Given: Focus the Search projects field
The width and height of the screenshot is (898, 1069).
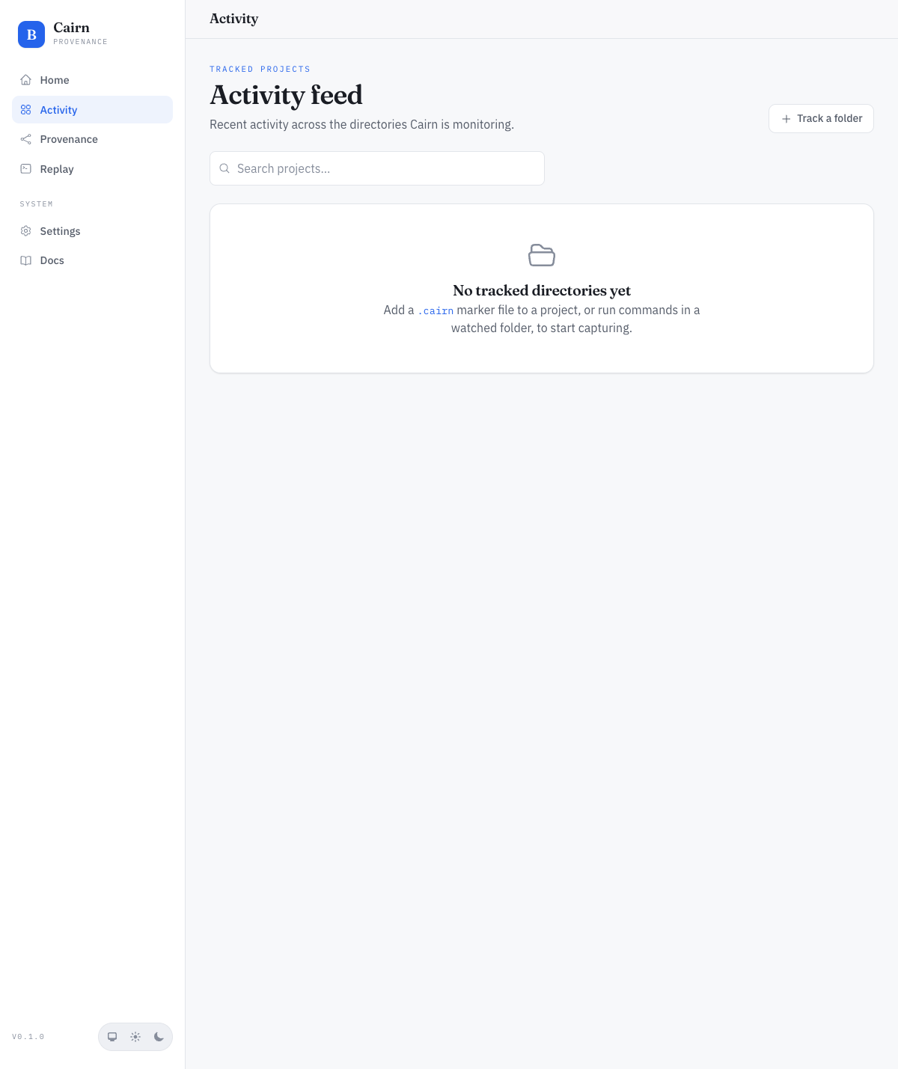Looking at the screenshot, I should coord(377,168).
